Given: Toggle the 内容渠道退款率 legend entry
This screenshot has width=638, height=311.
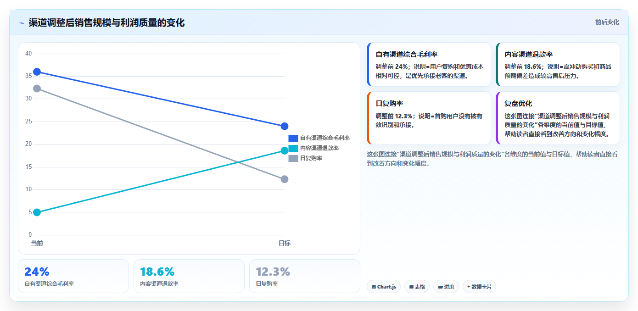Looking at the screenshot, I should pyautogui.click(x=313, y=148).
